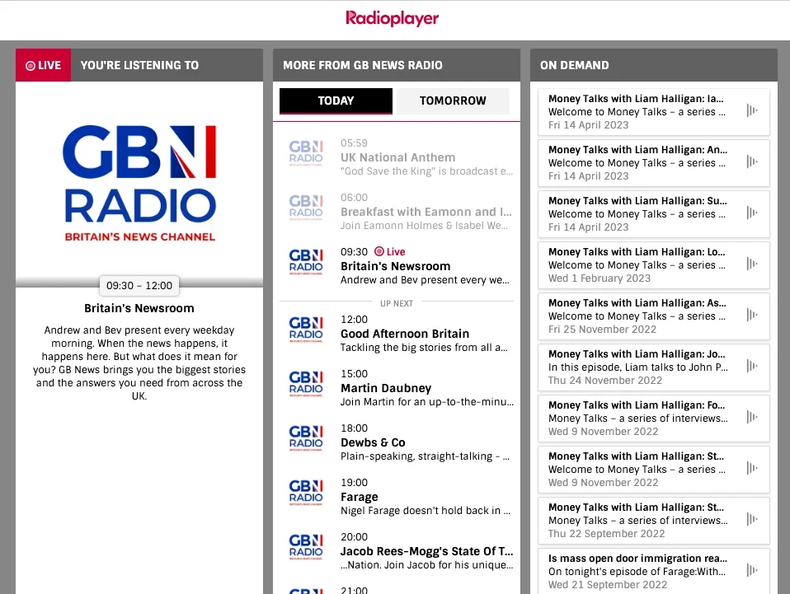
Task: Click 'On tonight's episode of Farage:With...' text
Action: (637, 572)
